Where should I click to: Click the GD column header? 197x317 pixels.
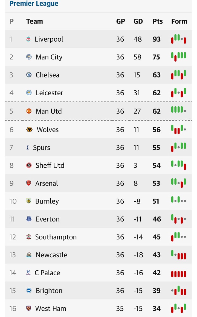[x=138, y=21]
